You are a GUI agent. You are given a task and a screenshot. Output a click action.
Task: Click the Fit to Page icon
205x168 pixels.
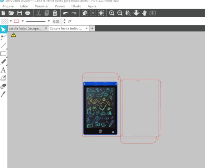click(x=153, y=13)
